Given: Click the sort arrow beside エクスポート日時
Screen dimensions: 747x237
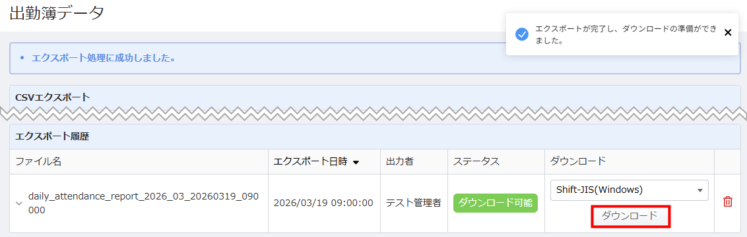Looking at the screenshot, I should (356, 163).
